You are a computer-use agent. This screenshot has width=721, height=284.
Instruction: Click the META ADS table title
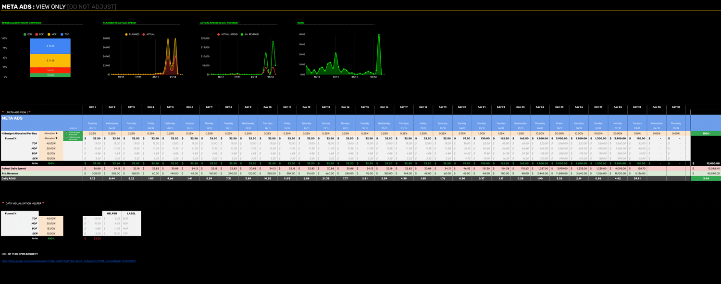coord(12,118)
